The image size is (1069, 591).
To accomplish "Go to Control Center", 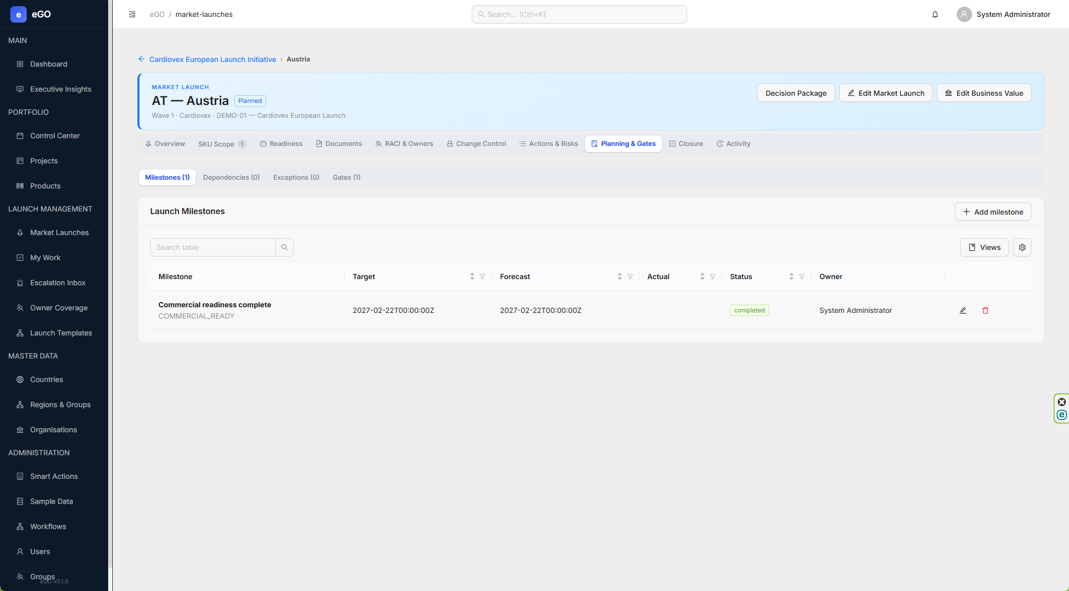I will pos(54,136).
